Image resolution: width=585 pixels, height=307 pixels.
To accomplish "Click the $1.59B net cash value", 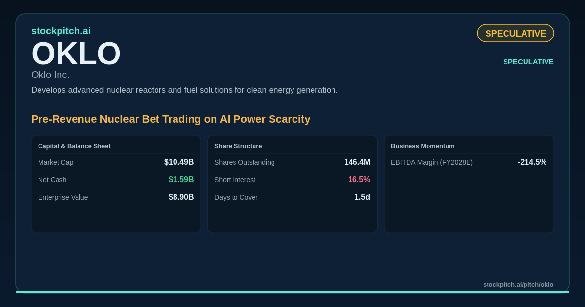I will click(x=181, y=180).
